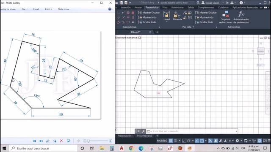The image size is (271, 152).
Task: Toggle ortho mode in status bar
Action: pos(184,141)
